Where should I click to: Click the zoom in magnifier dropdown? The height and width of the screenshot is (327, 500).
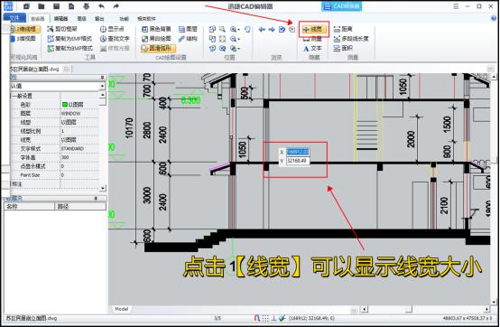235,29
